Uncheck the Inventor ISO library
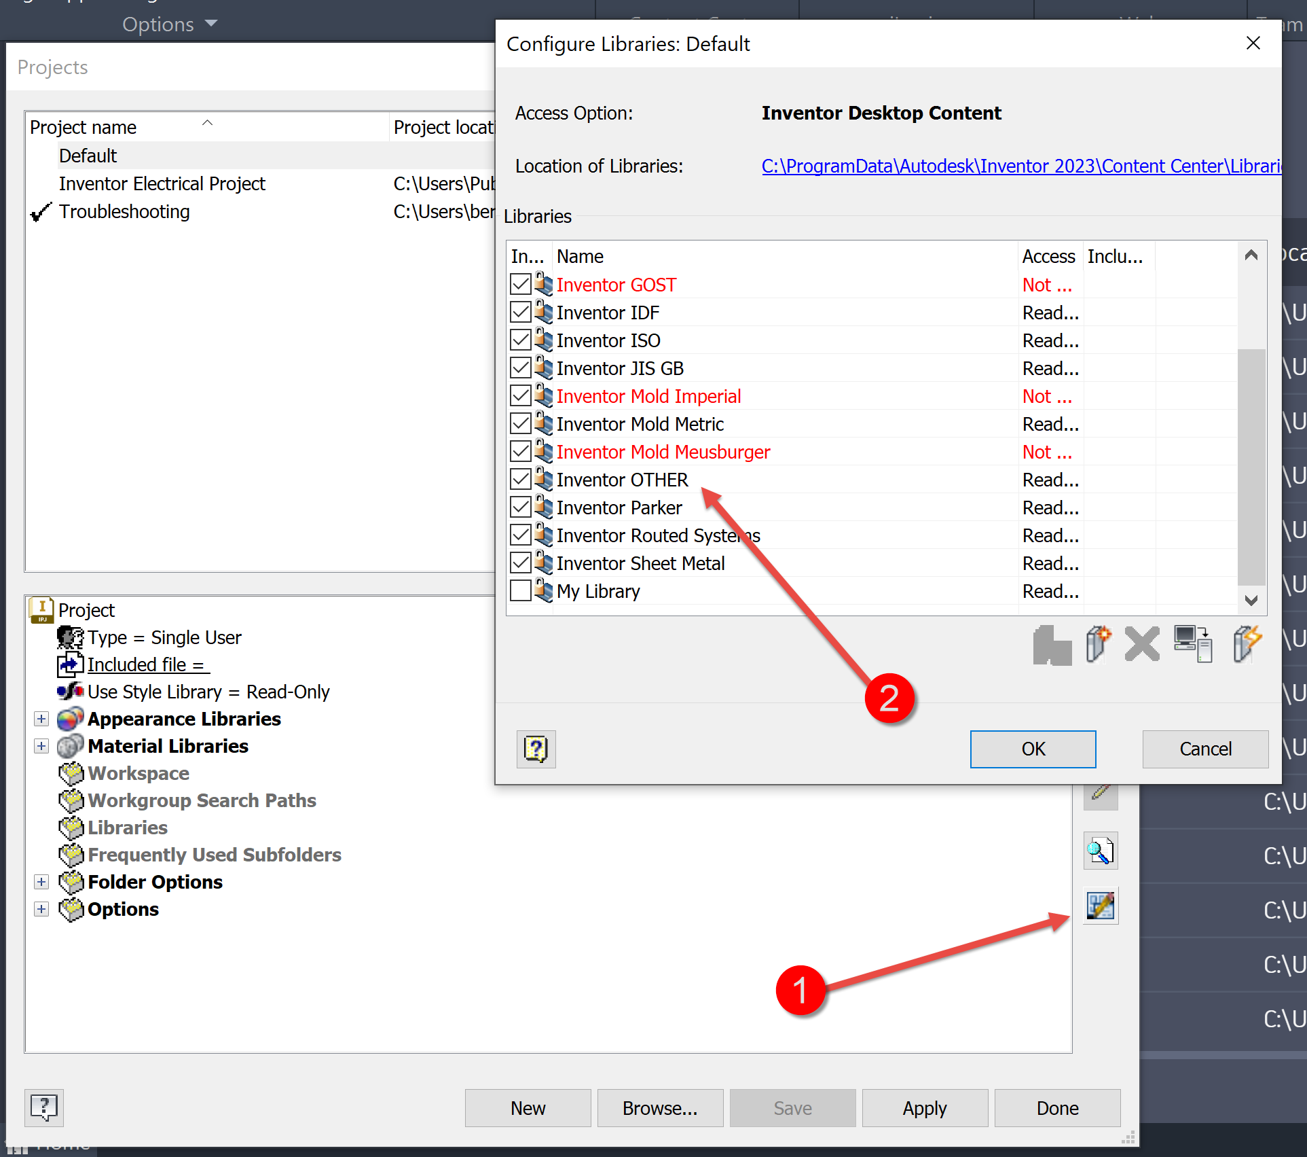 [521, 340]
